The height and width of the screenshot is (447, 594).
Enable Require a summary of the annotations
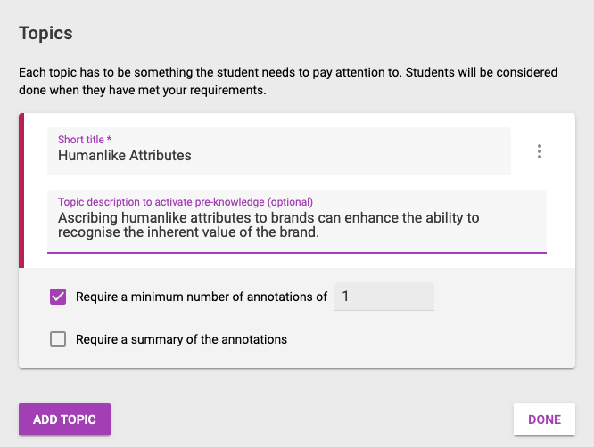[x=58, y=339]
